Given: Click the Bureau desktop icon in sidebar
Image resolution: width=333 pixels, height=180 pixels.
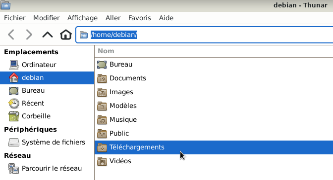Looking at the screenshot, I should 14,91.
